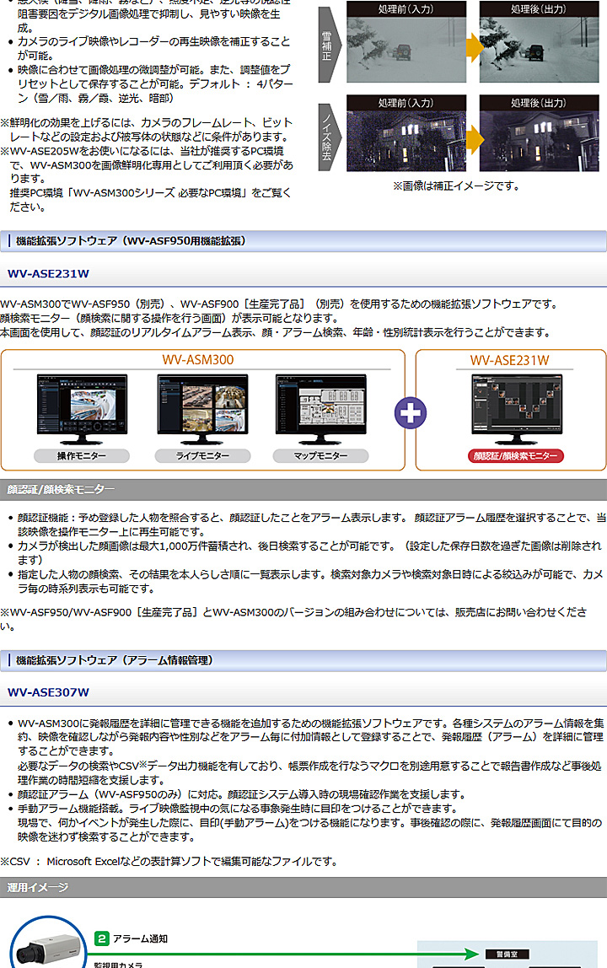
Task: Click the noise removal 処理後(出力) house image
Action: click(x=539, y=132)
